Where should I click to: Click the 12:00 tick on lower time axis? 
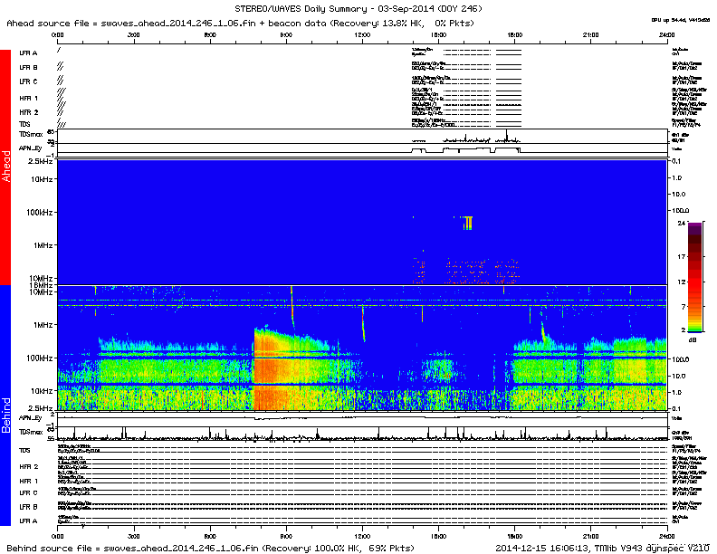pyautogui.click(x=362, y=535)
